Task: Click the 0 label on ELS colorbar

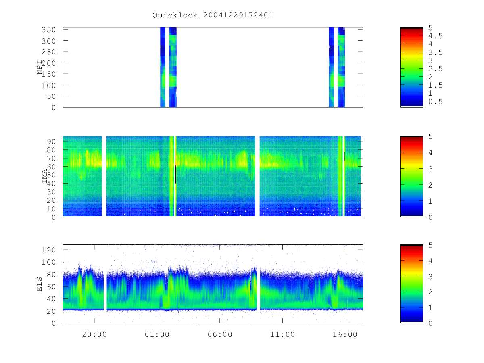Action: pos(430,323)
